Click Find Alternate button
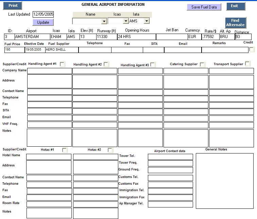Screen dimensions: 257x219 click(x=236, y=23)
